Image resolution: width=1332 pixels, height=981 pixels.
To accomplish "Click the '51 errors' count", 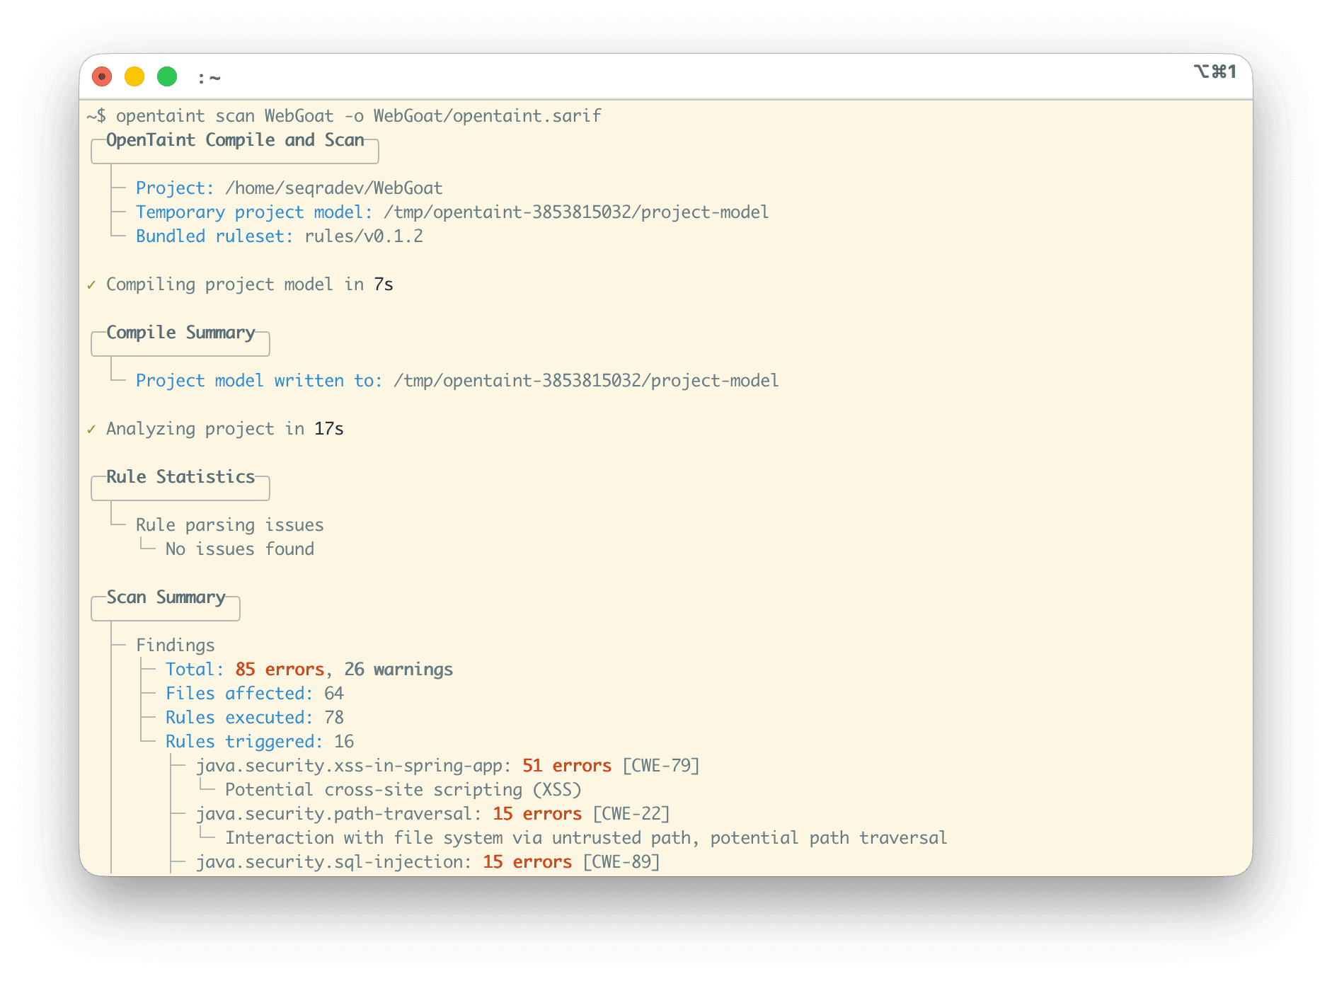I will pos(567,766).
